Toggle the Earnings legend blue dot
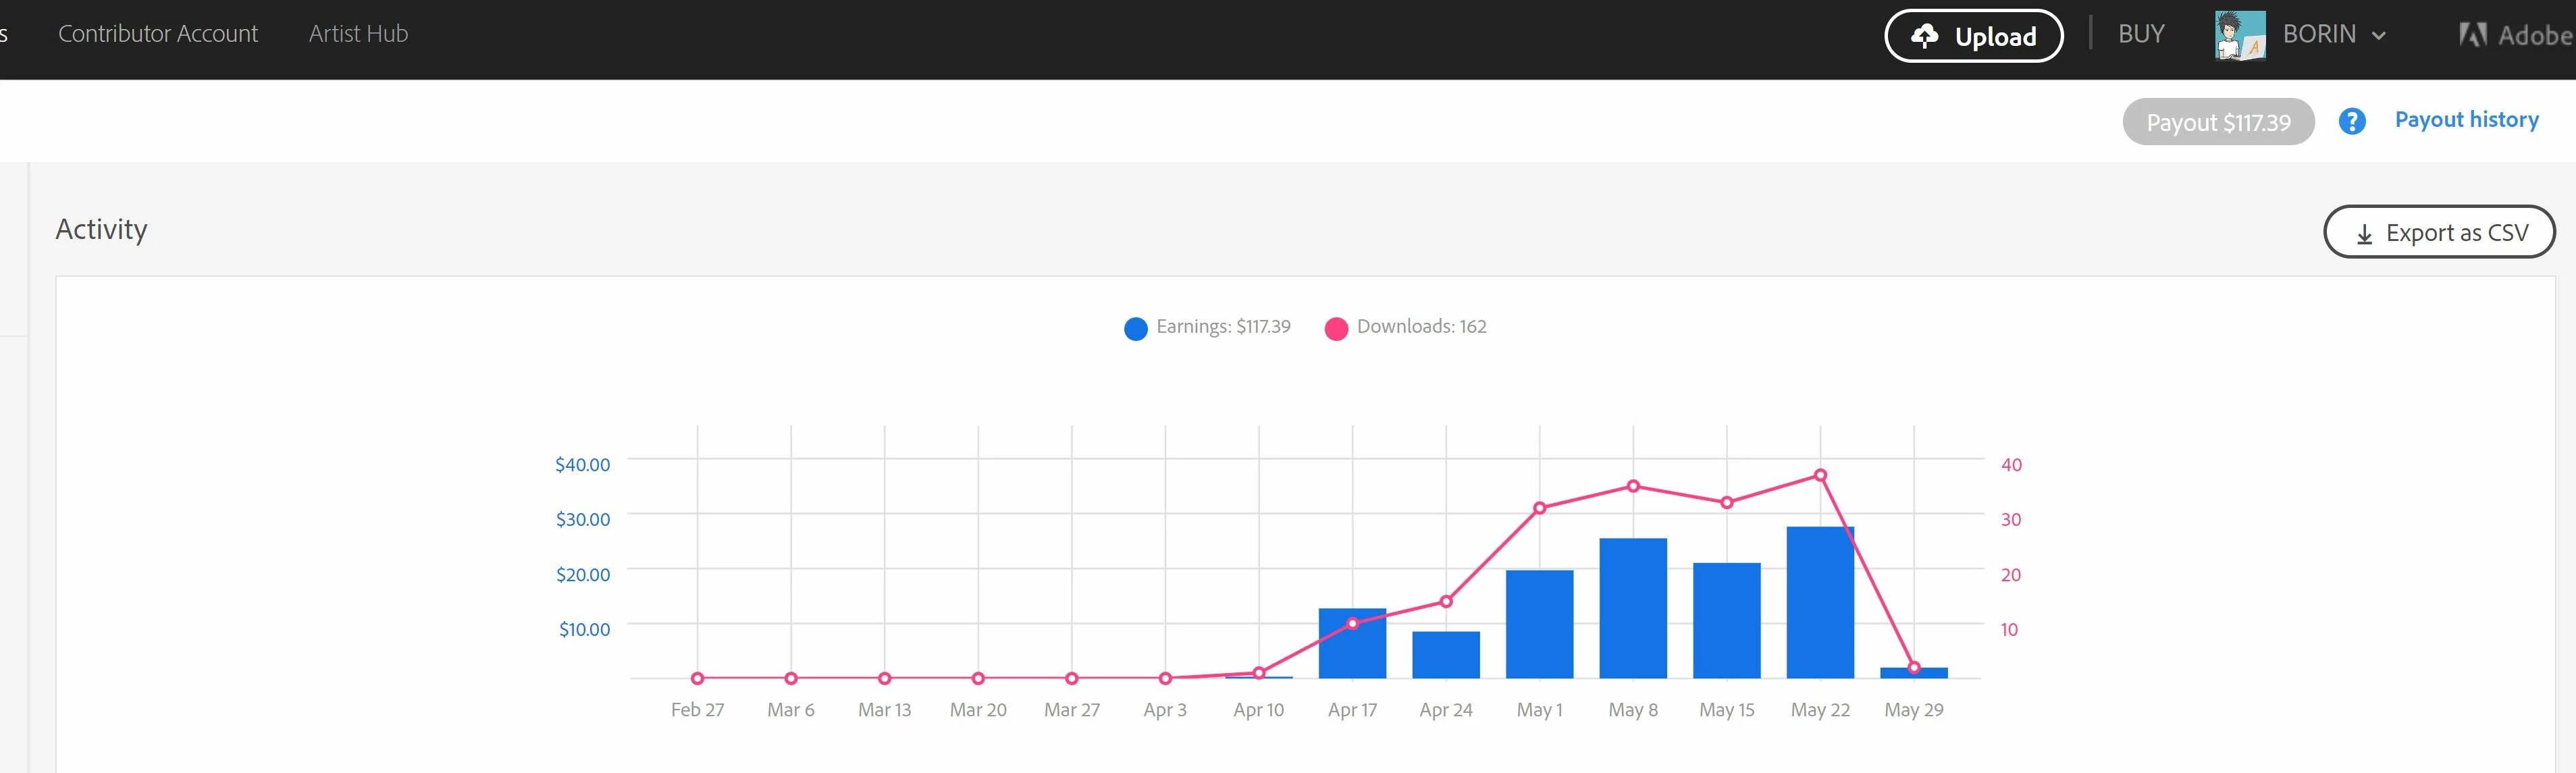Viewport: 2576px width, 773px height. point(1135,329)
